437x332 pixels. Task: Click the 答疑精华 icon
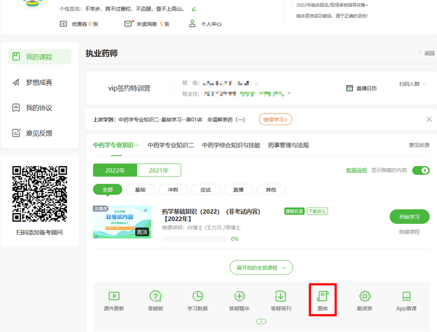click(x=239, y=300)
